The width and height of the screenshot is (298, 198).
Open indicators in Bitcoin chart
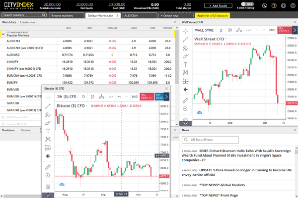(111, 97)
